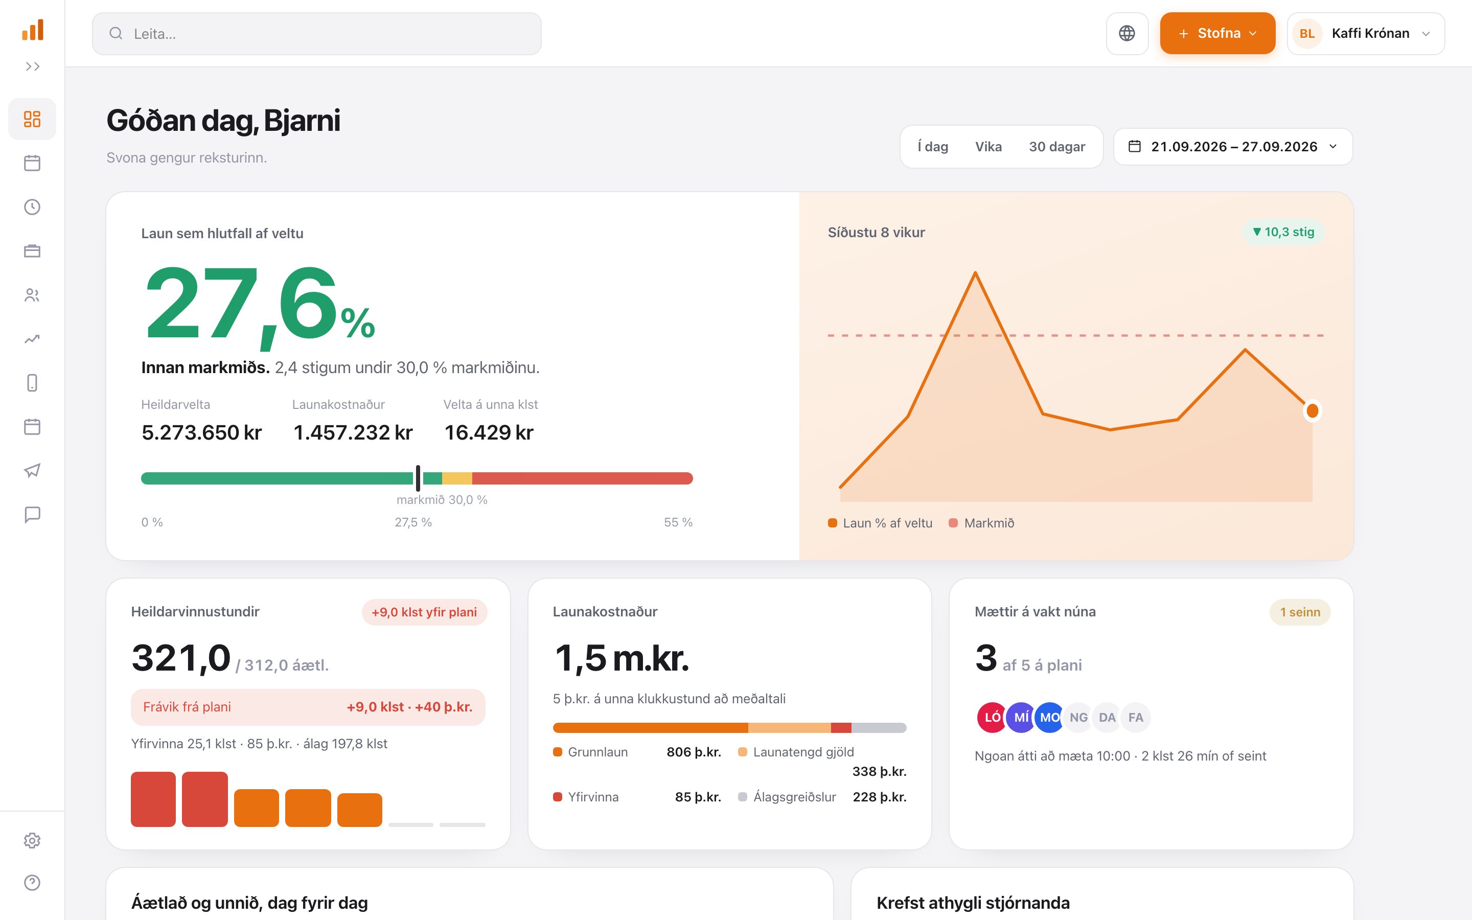Open the settings gear icon in sidebar
Viewport: 1472px width, 920px height.
(x=32, y=840)
